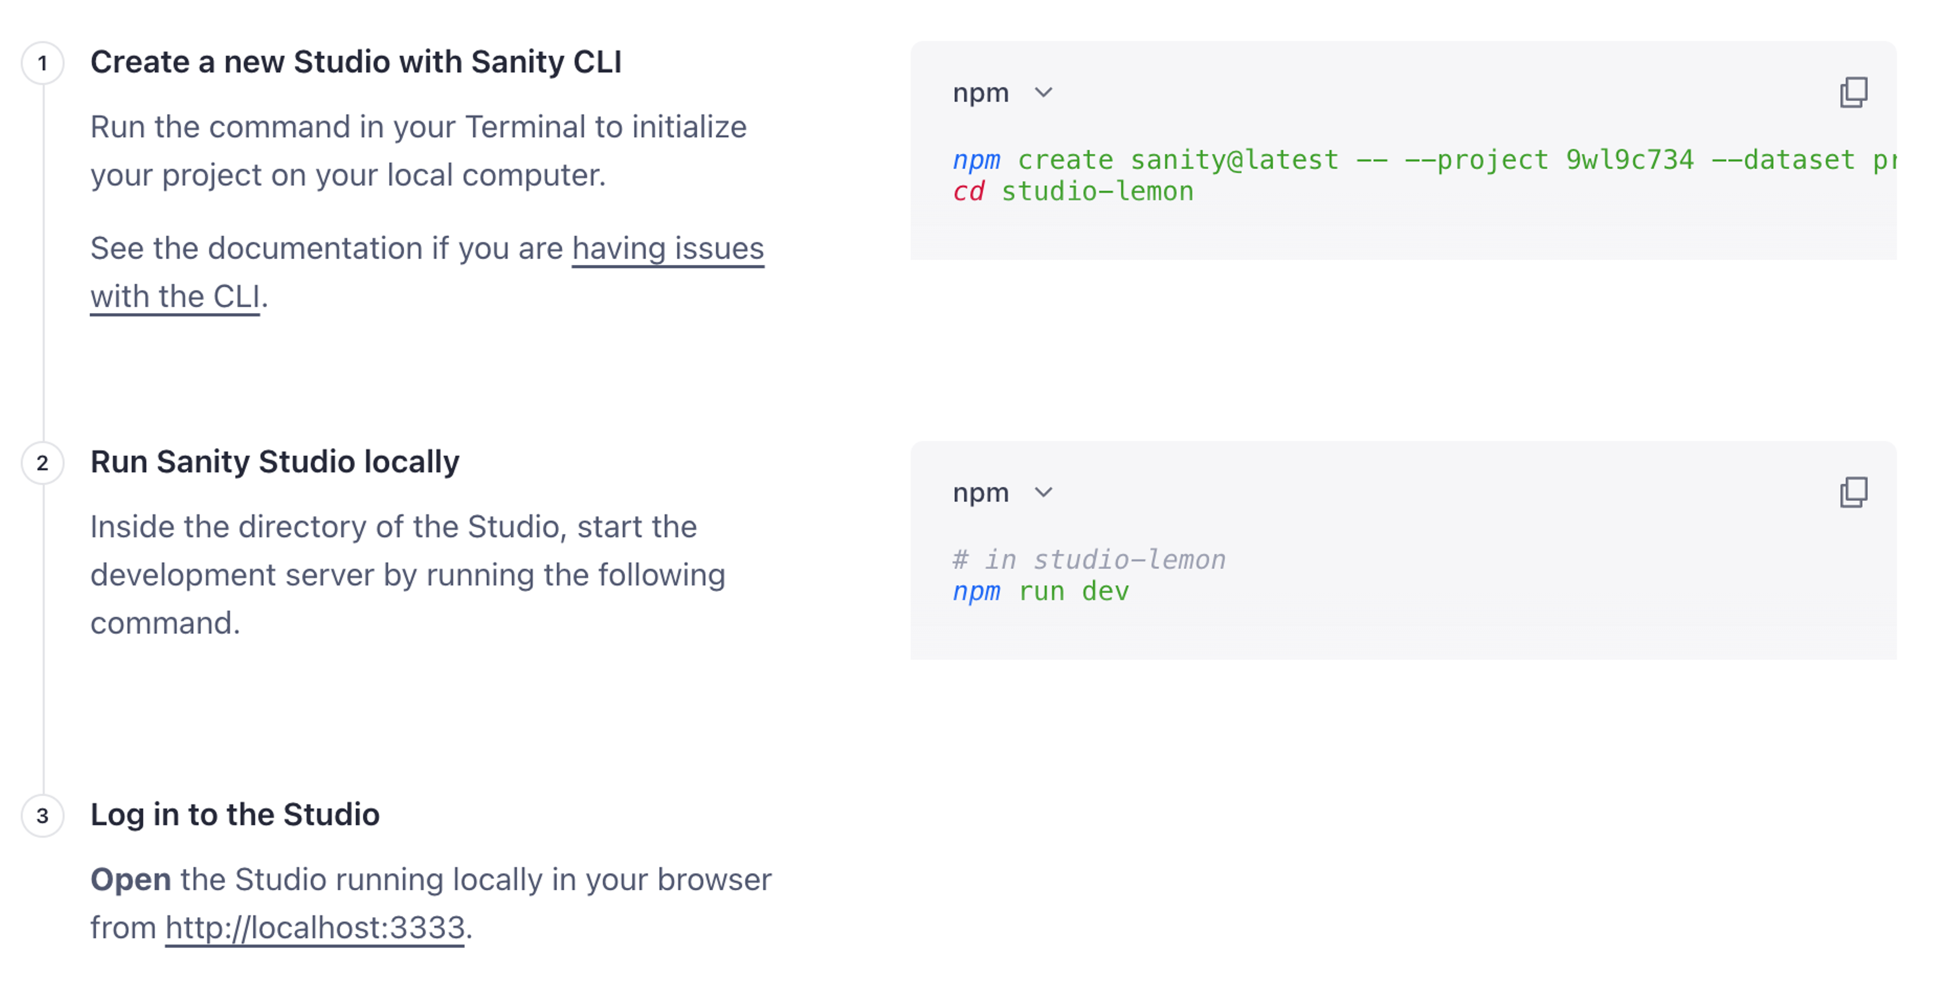Click the step 3 number circle

pyautogui.click(x=42, y=815)
